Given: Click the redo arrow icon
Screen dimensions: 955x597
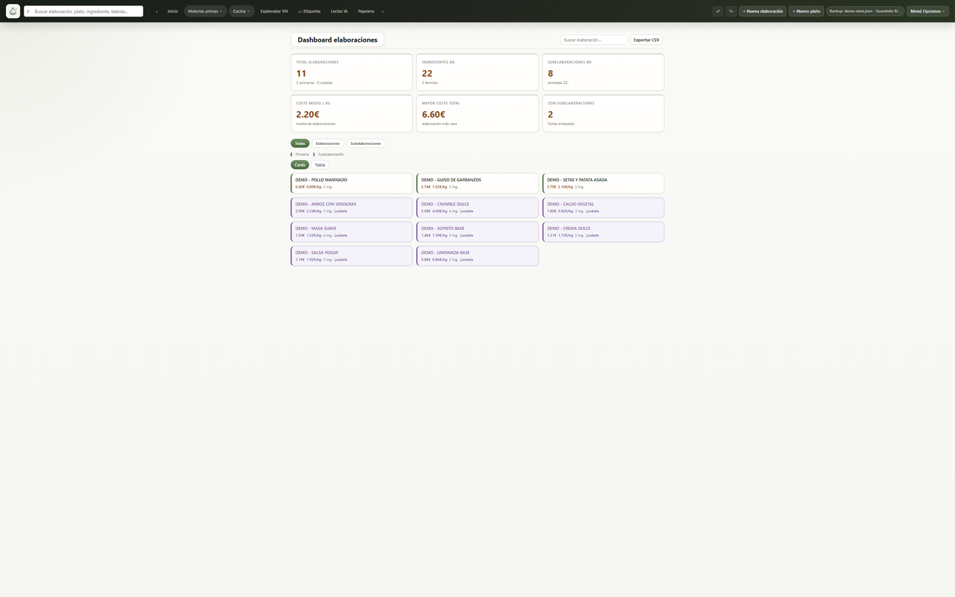Looking at the screenshot, I should (731, 11).
